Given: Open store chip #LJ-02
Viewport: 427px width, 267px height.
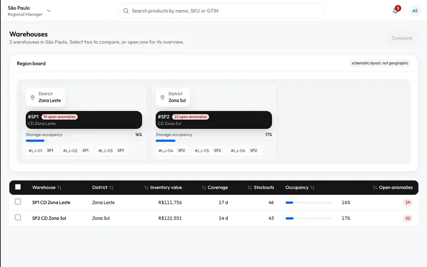Looking at the screenshot, I should [76, 150].
